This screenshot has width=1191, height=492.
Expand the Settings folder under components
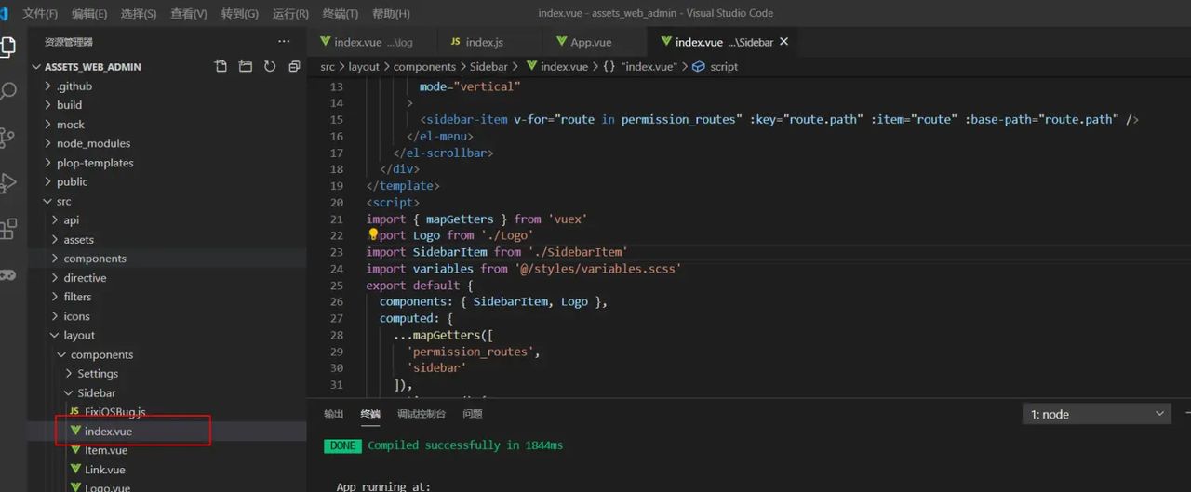coord(98,374)
